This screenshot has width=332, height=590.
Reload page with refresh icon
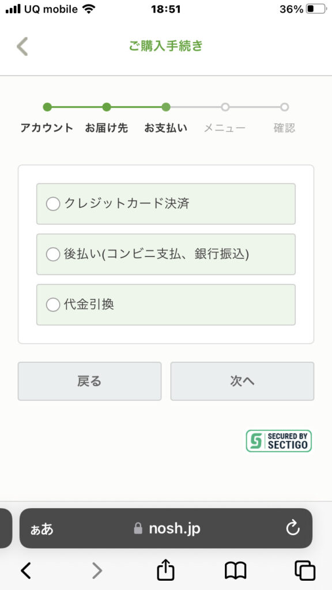click(x=292, y=528)
